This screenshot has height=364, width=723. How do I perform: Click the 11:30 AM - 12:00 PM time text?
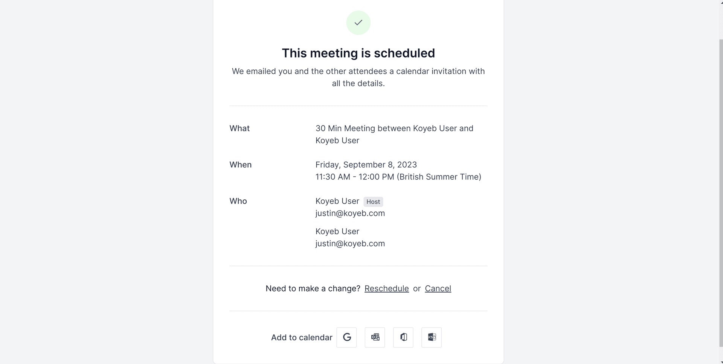(354, 177)
